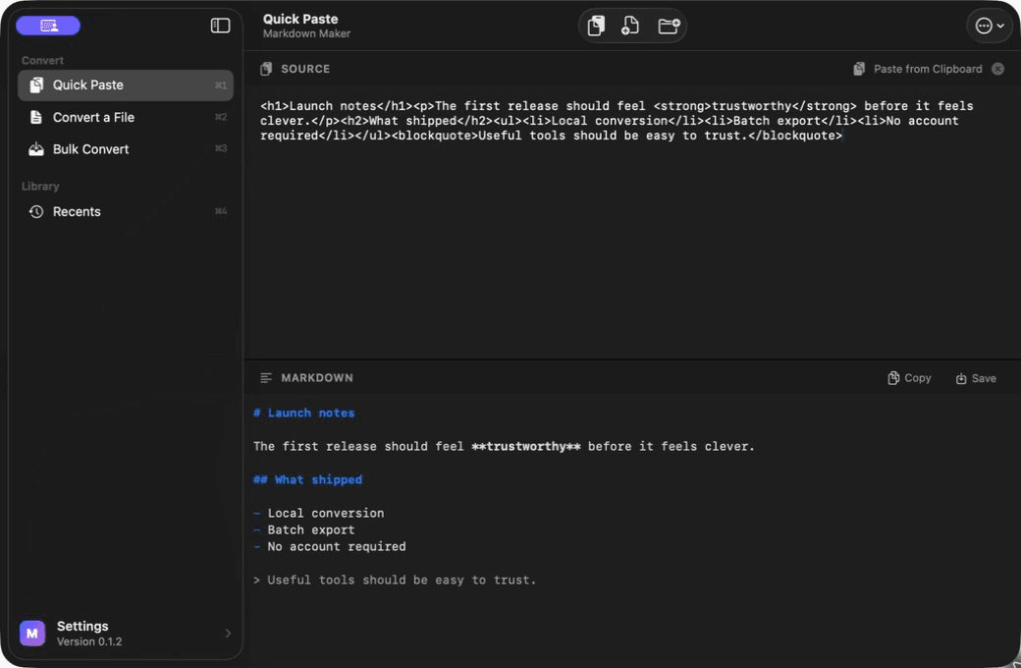The image size is (1021, 668).
Task: Click the Settings chevron arrow
Action: pos(227,634)
